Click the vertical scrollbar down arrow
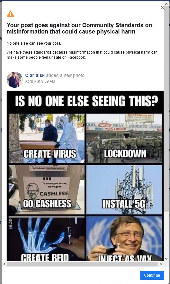170x284 pixels. tap(166, 259)
